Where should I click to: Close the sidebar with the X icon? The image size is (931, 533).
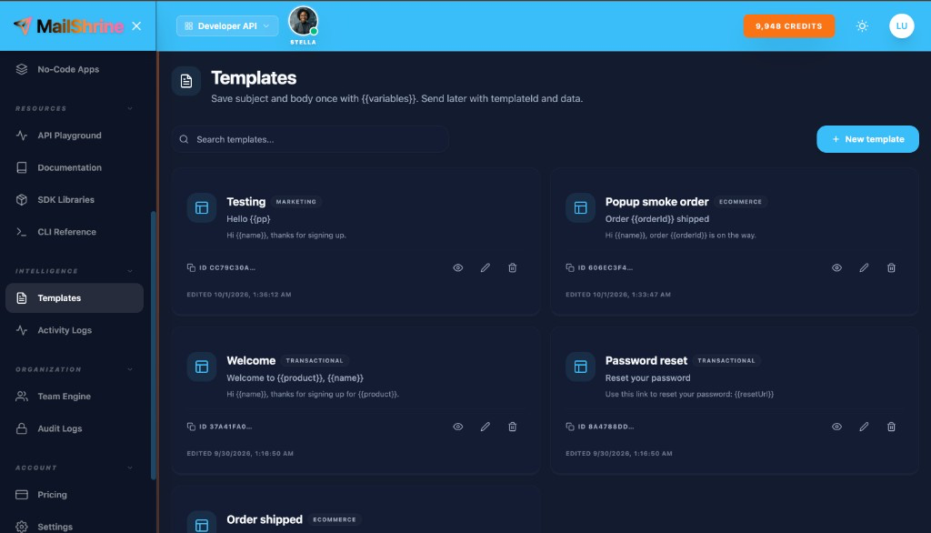(x=136, y=26)
